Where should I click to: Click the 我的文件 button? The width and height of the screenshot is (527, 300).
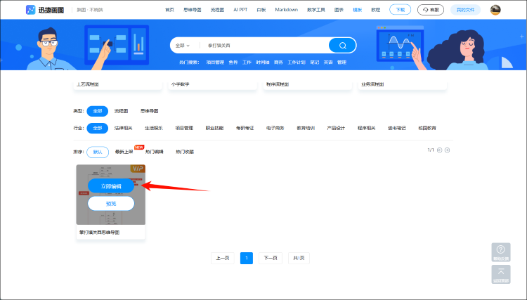tap(465, 10)
